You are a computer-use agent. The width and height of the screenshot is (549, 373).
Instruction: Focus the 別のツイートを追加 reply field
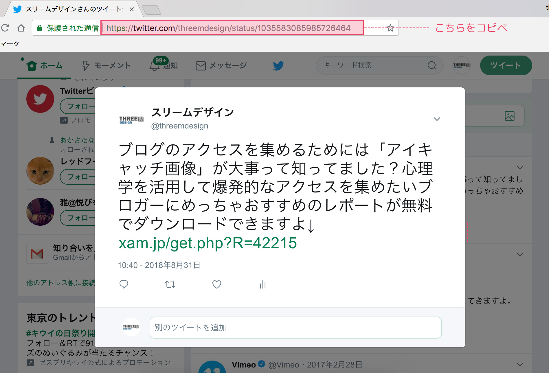pyautogui.click(x=295, y=328)
